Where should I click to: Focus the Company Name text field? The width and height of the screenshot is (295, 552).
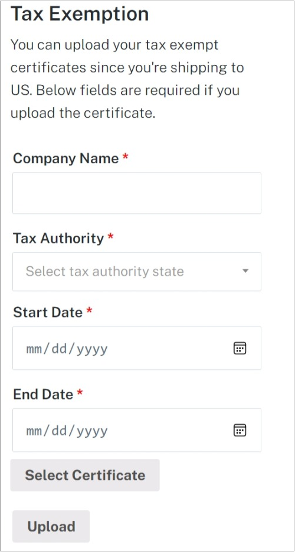point(137,193)
